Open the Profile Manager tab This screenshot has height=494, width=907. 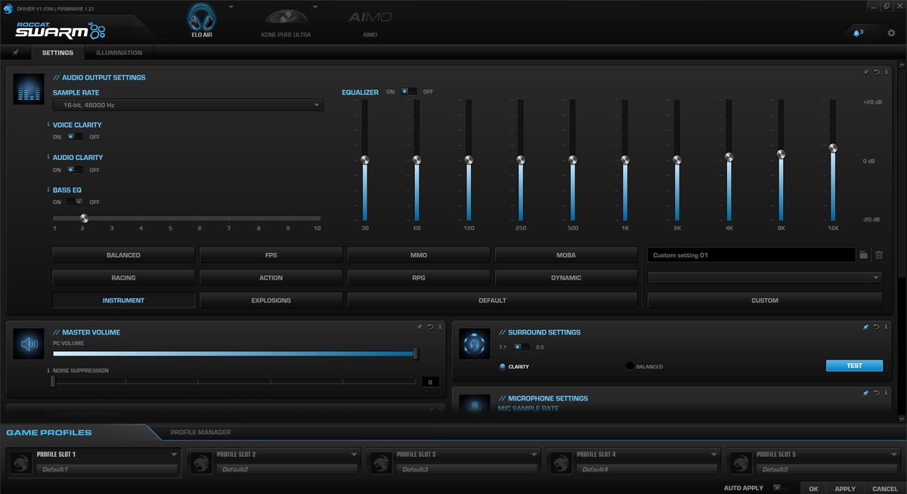tap(200, 433)
